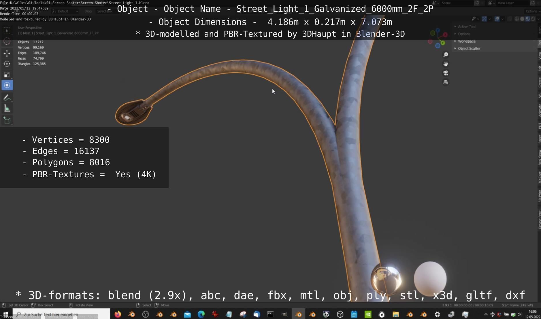Open the terminal window from taskbar
Image resolution: width=541 pixels, height=319 pixels.
[x=270, y=314]
